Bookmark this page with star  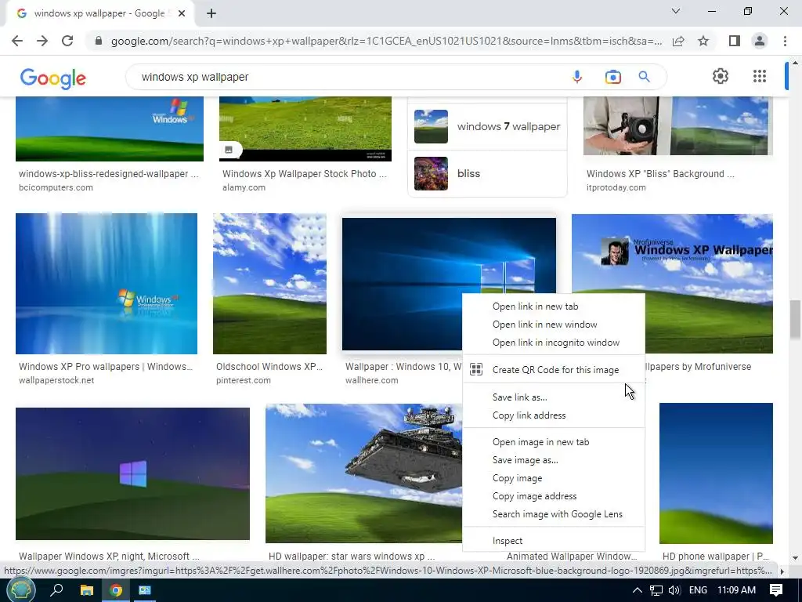click(703, 41)
